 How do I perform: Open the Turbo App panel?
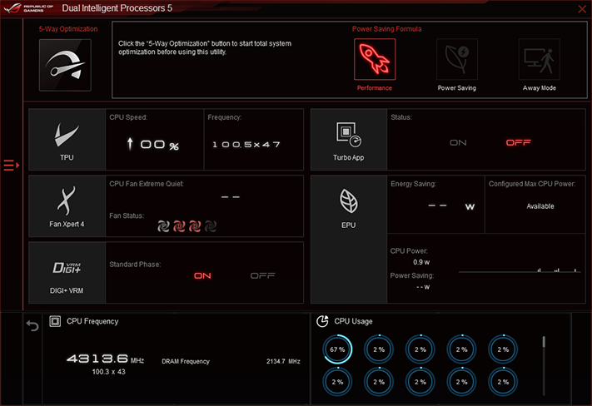coord(349,140)
